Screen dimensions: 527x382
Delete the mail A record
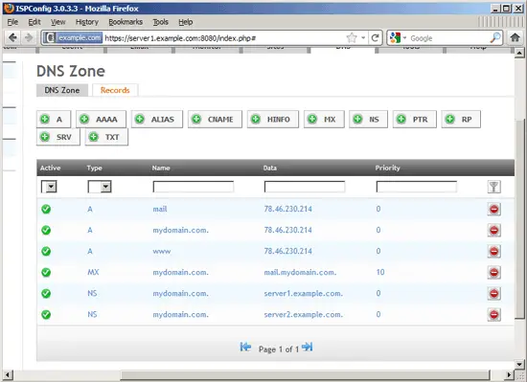coord(493,209)
